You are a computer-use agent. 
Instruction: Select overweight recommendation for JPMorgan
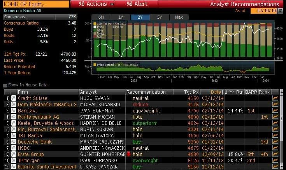tap(145, 160)
